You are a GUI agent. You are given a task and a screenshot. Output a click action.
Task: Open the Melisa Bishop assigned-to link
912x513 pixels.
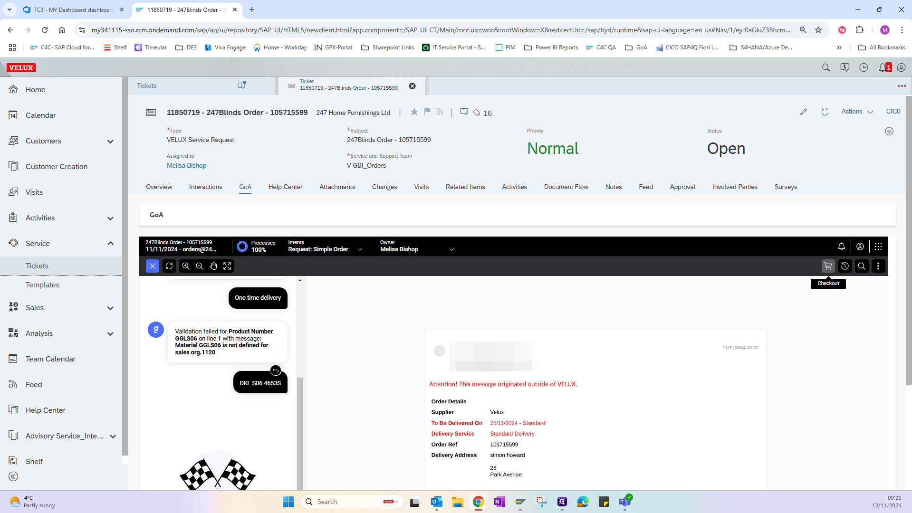pos(186,165)
